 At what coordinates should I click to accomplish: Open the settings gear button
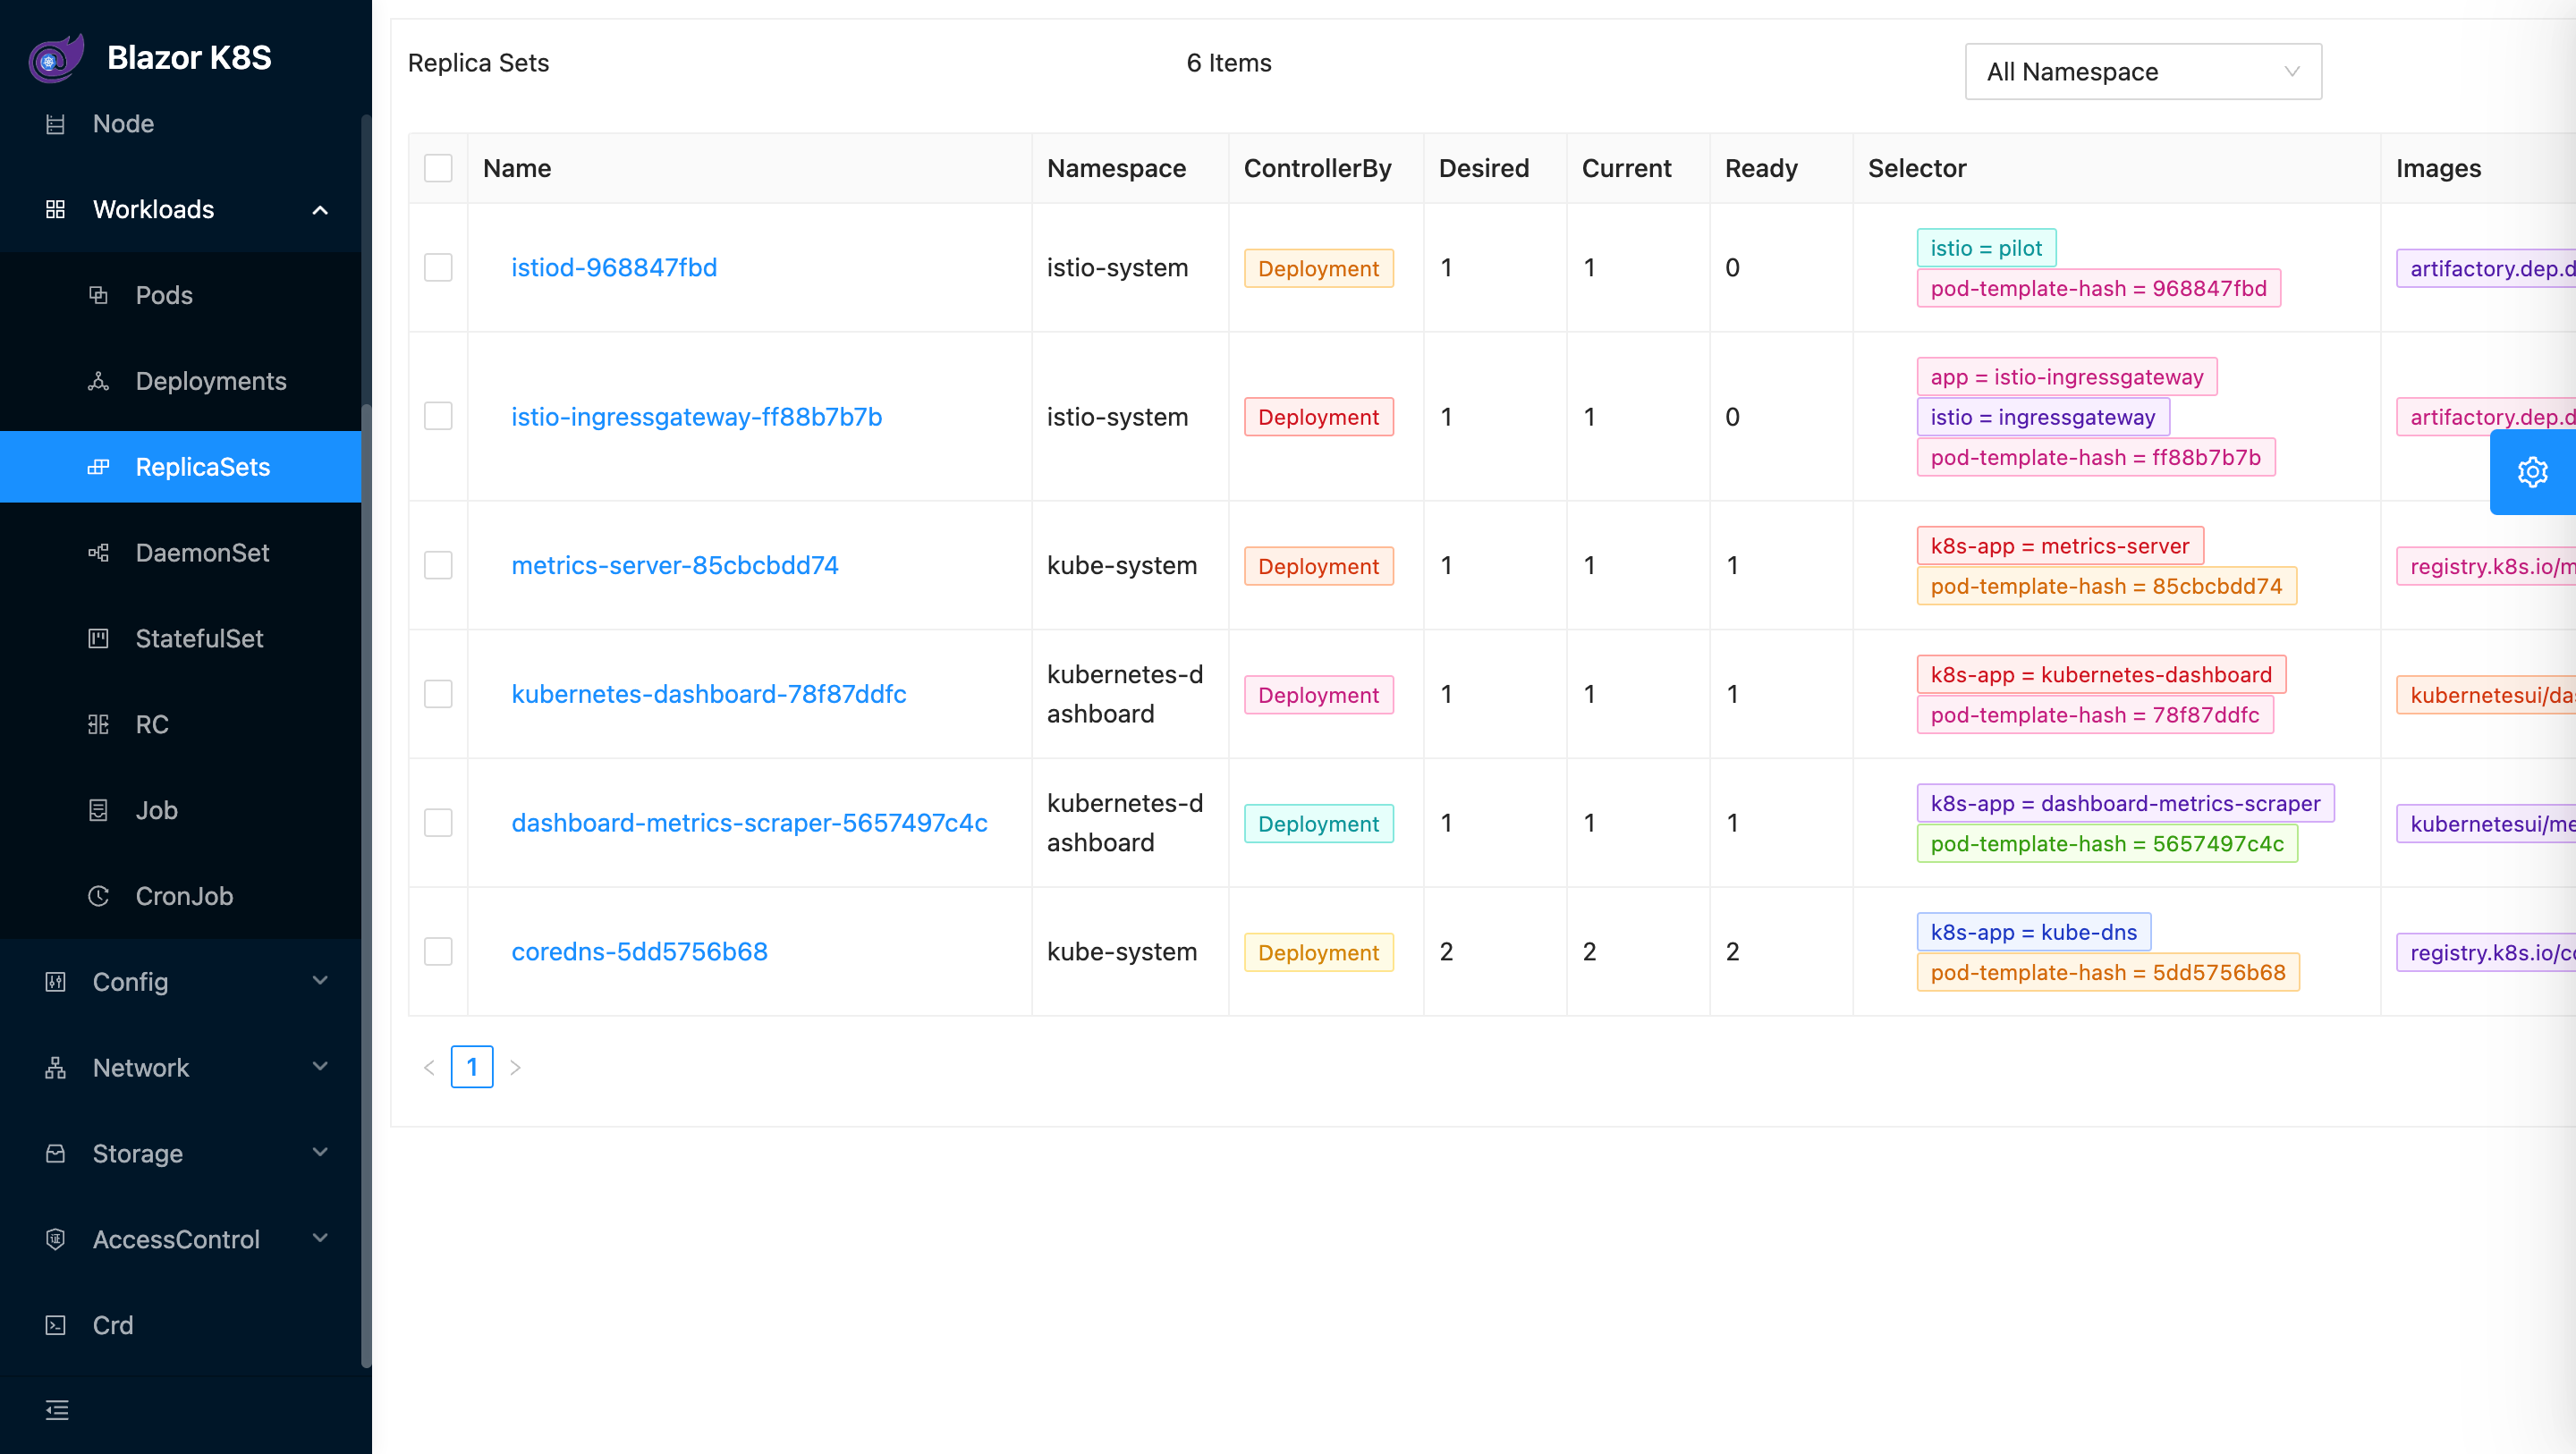2531,472
